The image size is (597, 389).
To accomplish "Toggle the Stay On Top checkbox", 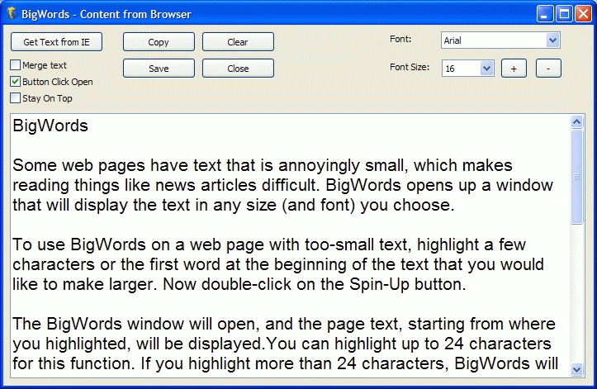I will pyautogui.click(x=15, y=98).
